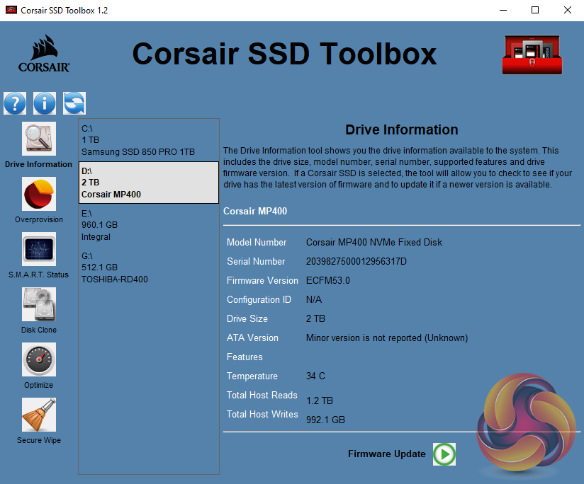Open the Overprovision tool
The width and height of the screenshot is (584, 484).
coord(38,195)
